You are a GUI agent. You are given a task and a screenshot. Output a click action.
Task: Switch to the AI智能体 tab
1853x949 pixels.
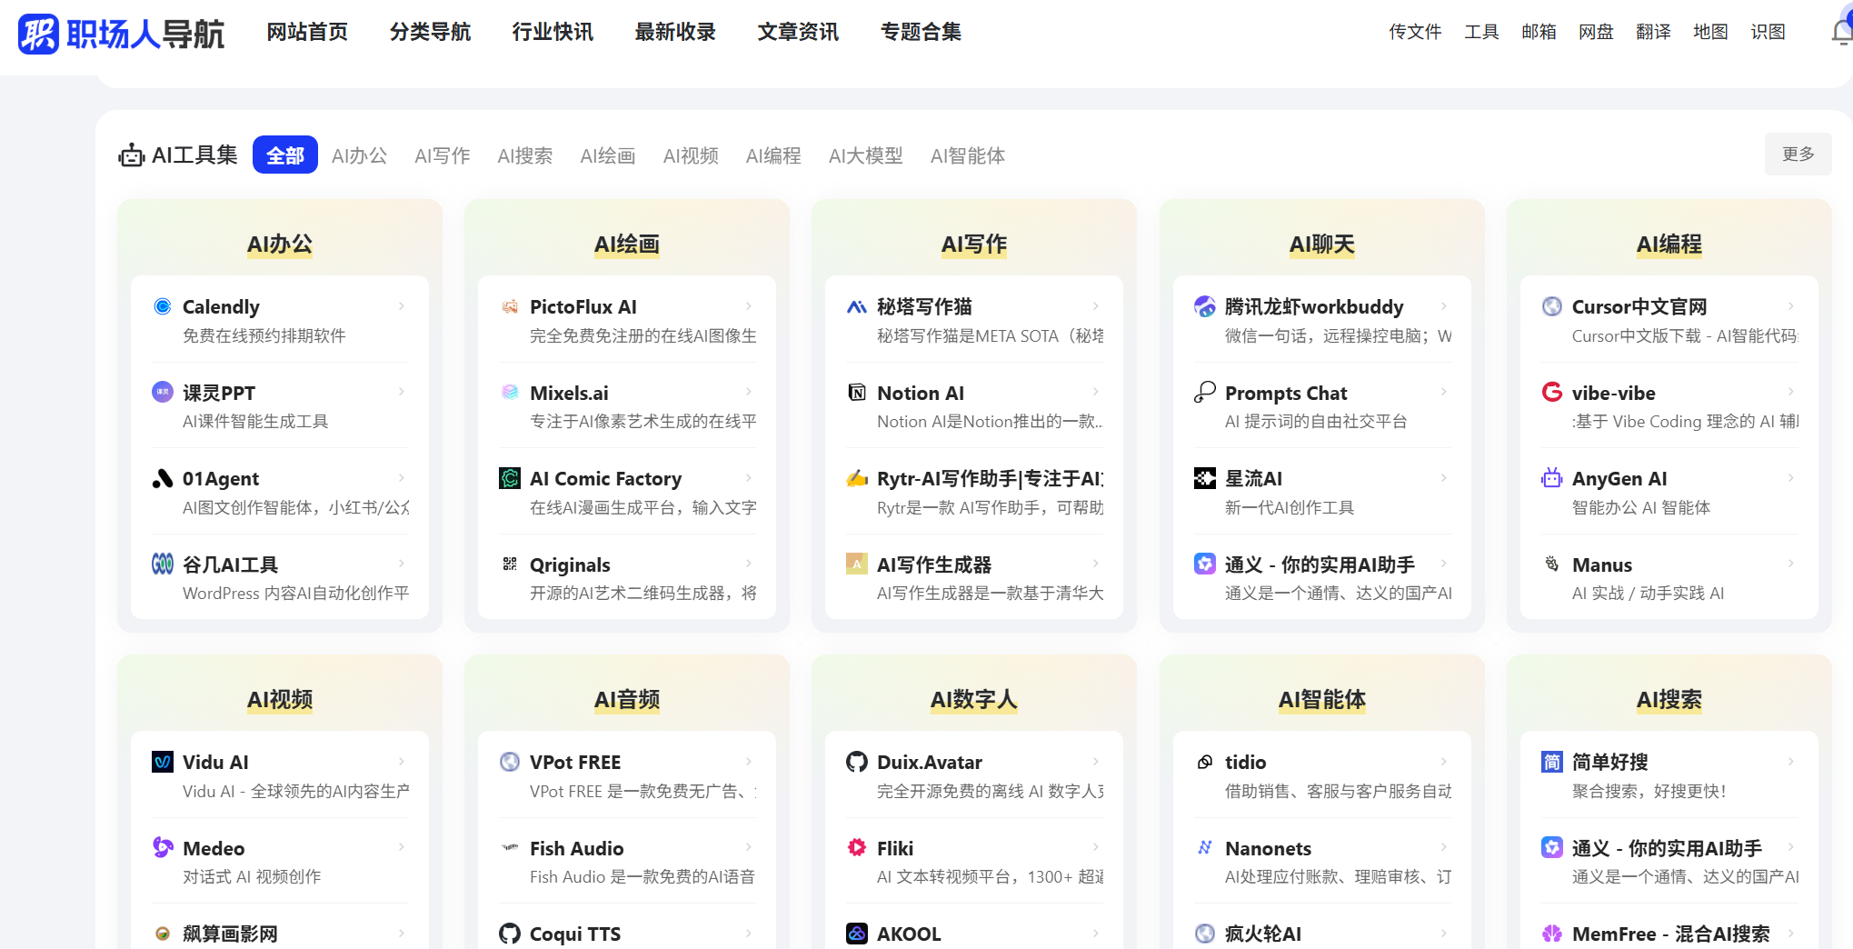coord(968,155)
